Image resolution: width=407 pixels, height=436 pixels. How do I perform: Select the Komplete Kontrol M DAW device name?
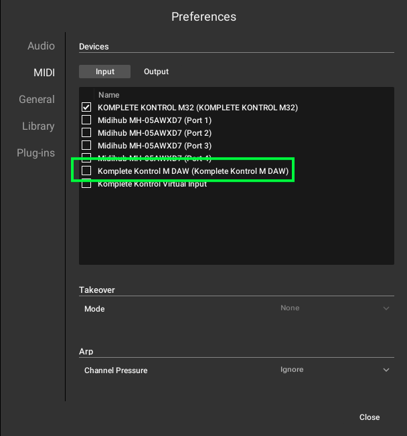(193, 171)
